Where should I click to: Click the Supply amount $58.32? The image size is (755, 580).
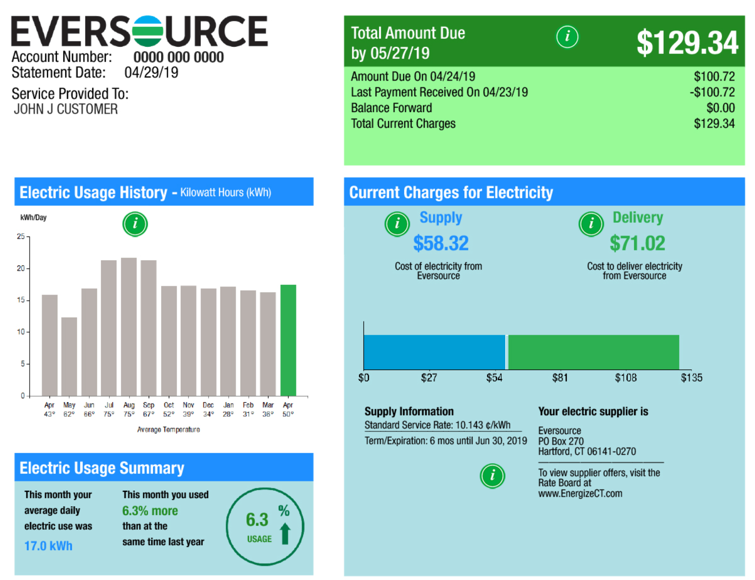[x=441, y=243]
